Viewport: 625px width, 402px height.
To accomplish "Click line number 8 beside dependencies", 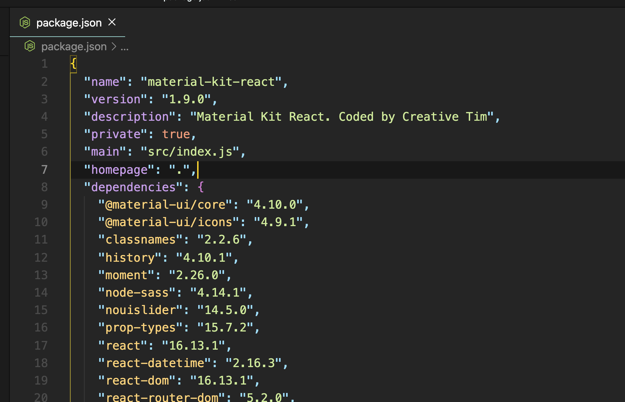I will click(44, 187).
